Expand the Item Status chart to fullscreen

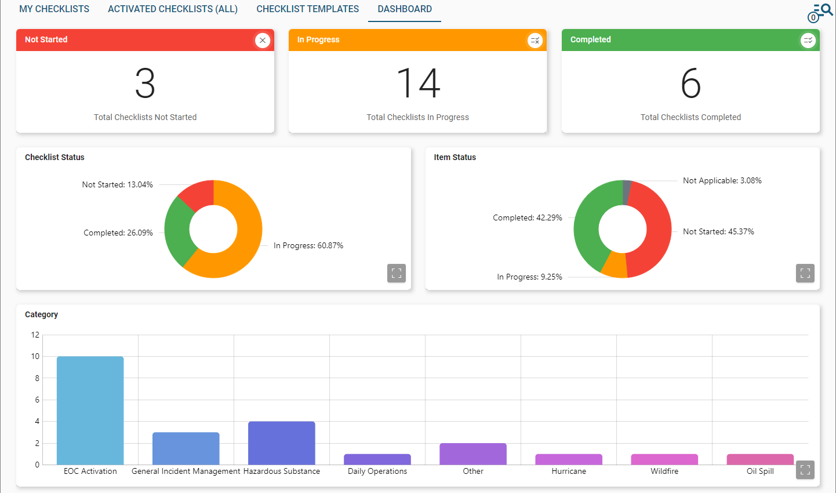point(805,273)
